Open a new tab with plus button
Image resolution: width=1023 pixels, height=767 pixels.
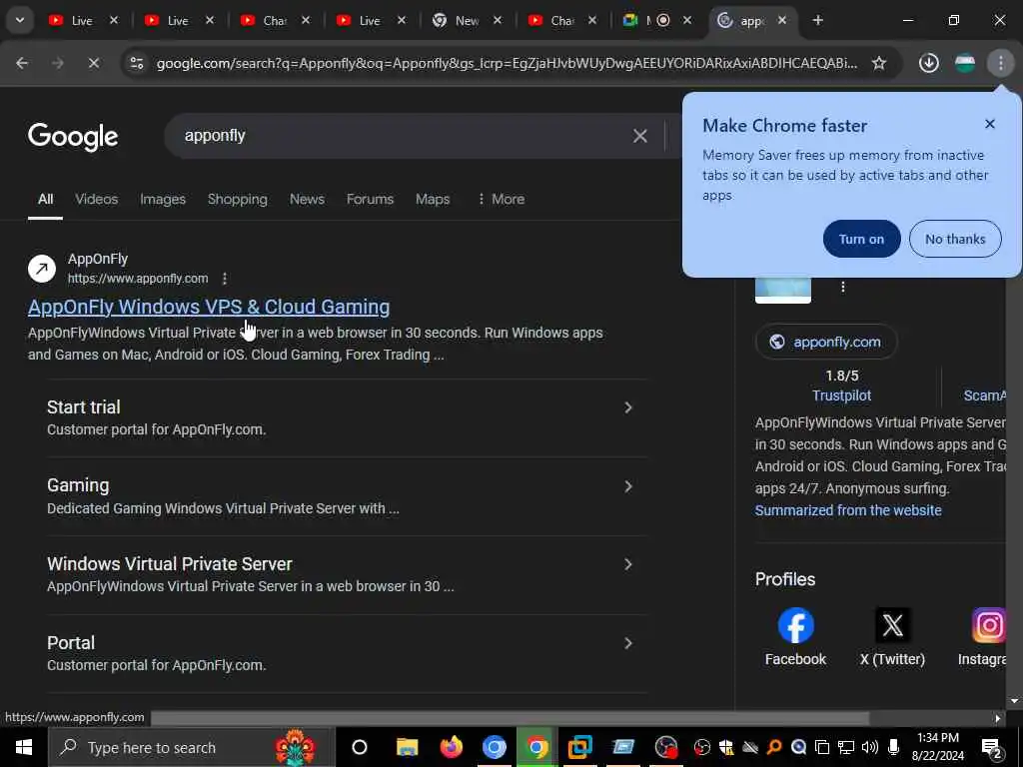coord(817,20)
